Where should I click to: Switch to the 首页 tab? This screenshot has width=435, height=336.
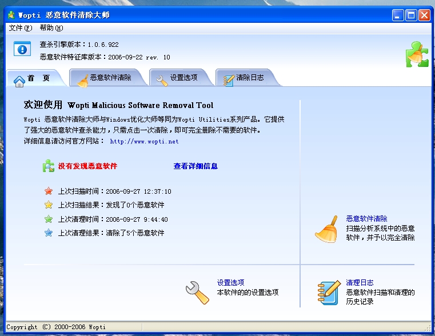[35, 78]
